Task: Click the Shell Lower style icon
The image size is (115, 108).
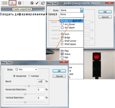Action: (x=62, y=41)
